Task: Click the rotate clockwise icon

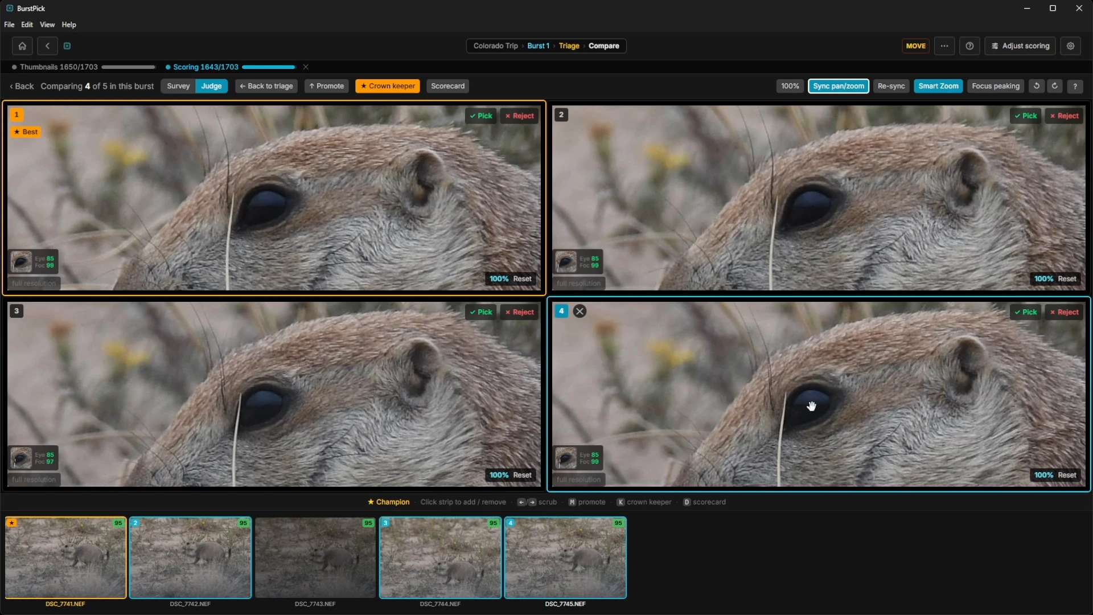Action: point(1055,86)
